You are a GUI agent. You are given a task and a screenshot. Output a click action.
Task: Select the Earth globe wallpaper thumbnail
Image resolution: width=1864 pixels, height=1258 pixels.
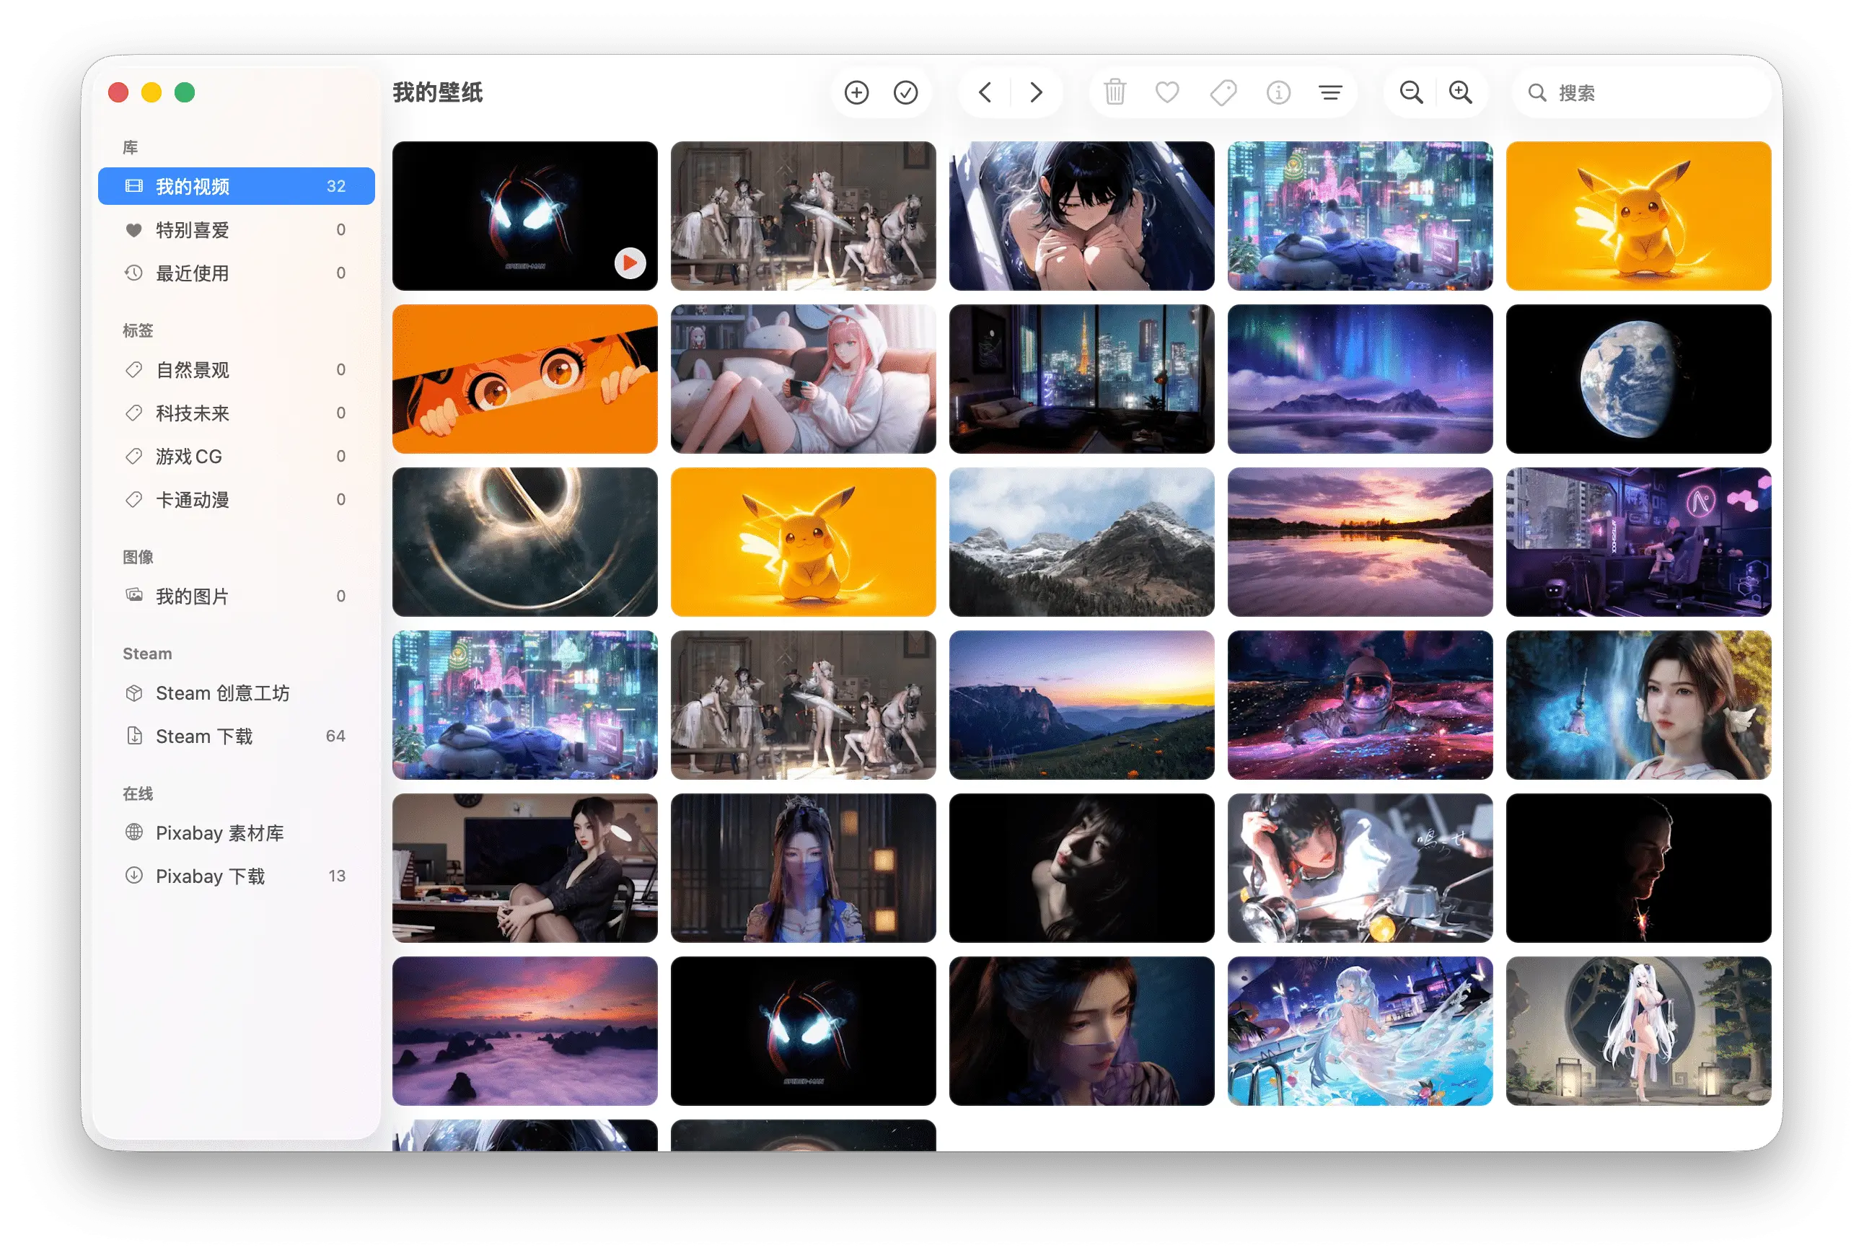[x=1639, y=379]
